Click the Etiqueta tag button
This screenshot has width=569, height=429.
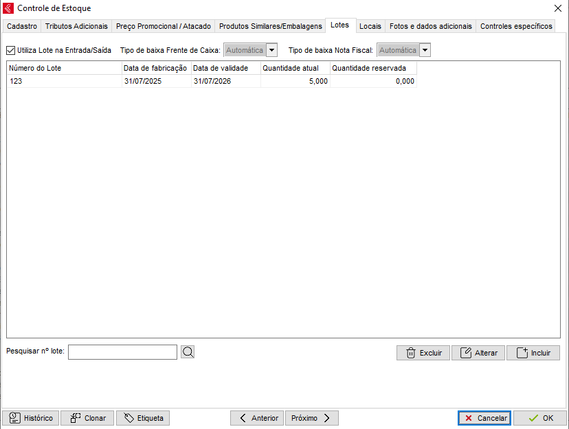(x=143, y=418)
